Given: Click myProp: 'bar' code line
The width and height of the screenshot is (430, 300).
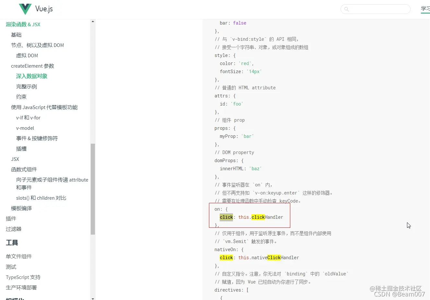Looking at the screenshot, I should 237,136.
